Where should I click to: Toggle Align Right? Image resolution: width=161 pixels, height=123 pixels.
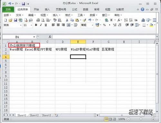63,25
